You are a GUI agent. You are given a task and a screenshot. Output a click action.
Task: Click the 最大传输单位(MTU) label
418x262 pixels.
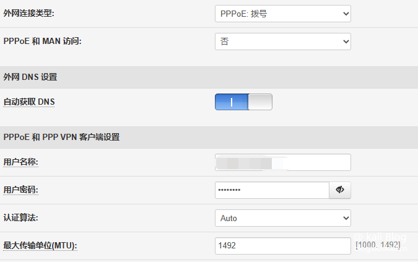(x=40, y=245)
